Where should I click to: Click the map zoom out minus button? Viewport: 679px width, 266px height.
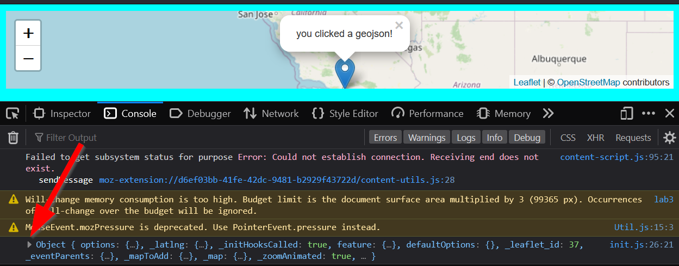coord(28,58)
